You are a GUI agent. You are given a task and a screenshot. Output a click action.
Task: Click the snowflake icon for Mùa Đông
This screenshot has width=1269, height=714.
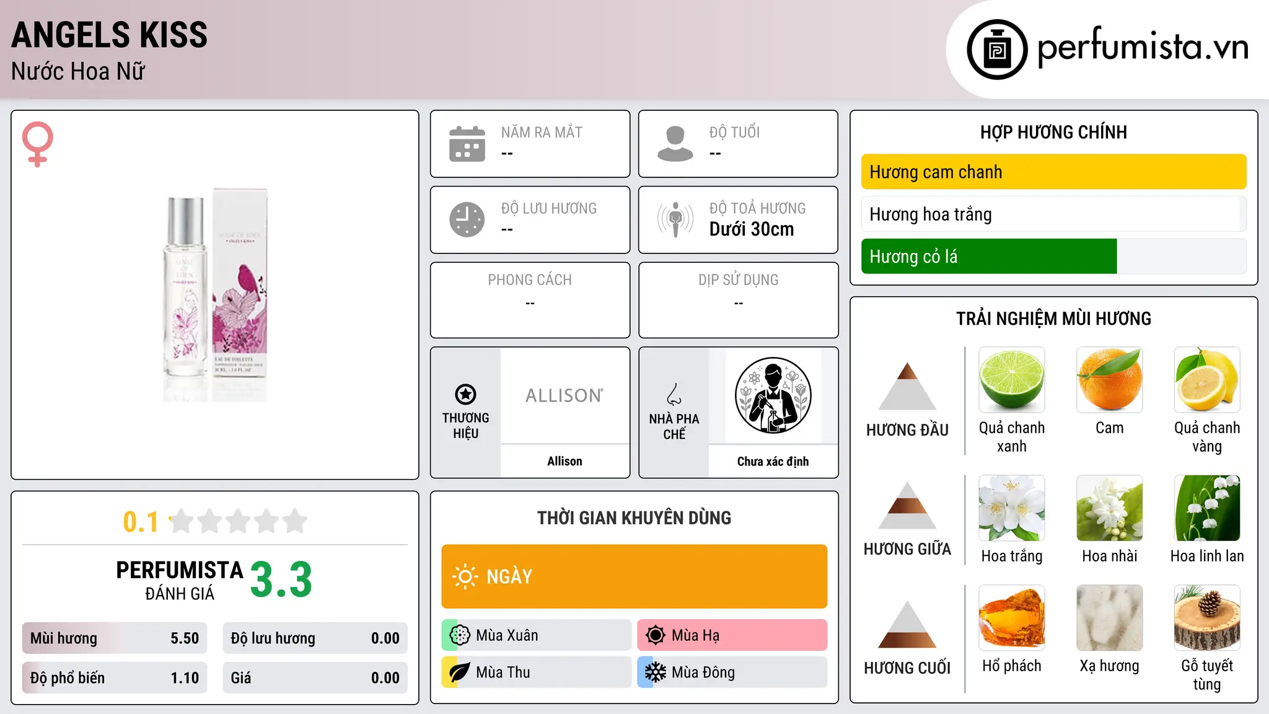[x=656, y=672]
